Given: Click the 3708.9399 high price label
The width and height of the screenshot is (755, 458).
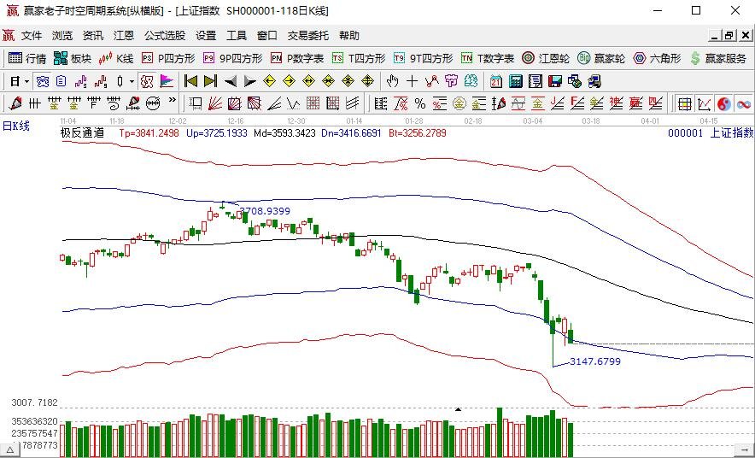Looking at the screenshot, I should coord(265,211).
